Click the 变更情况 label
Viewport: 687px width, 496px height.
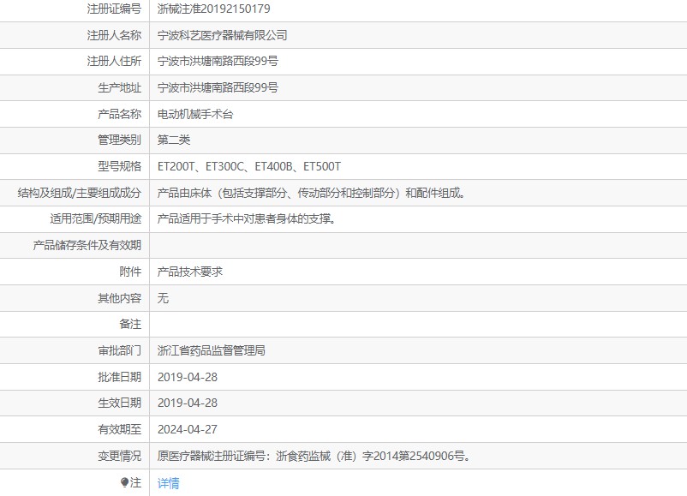119,456
